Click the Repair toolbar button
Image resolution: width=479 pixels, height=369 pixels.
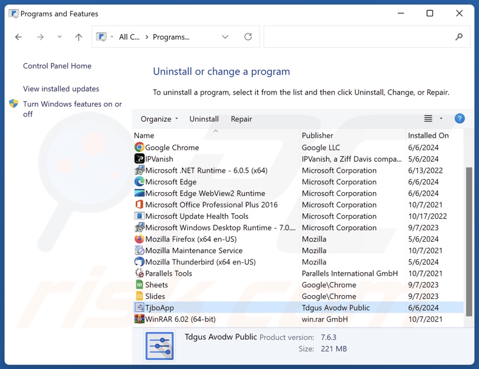241,119
